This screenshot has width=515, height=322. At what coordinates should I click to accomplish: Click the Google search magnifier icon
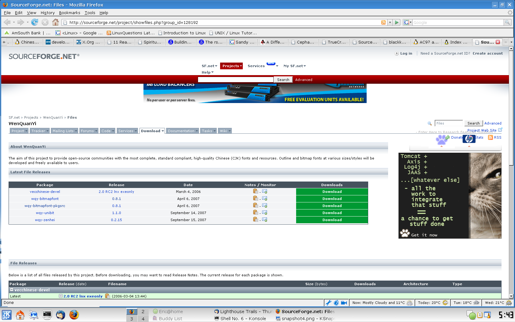(508, 22)
